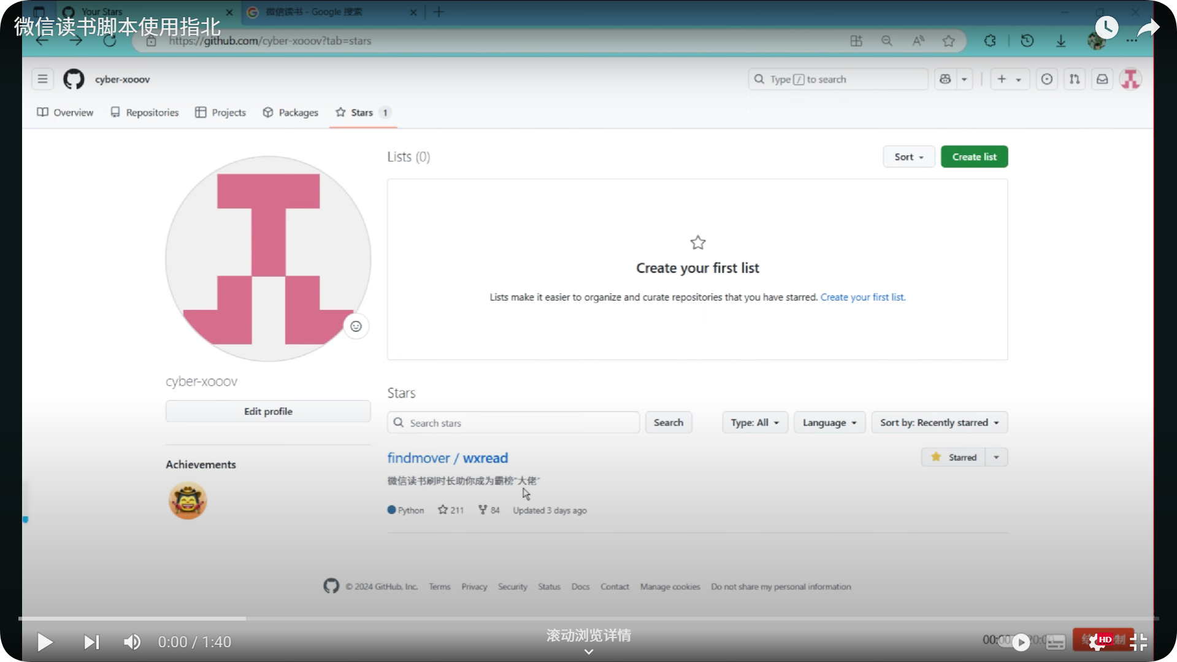Switch to the Google search browser tab
Viewport: 1177px width, 662px height.
point(331,12)
